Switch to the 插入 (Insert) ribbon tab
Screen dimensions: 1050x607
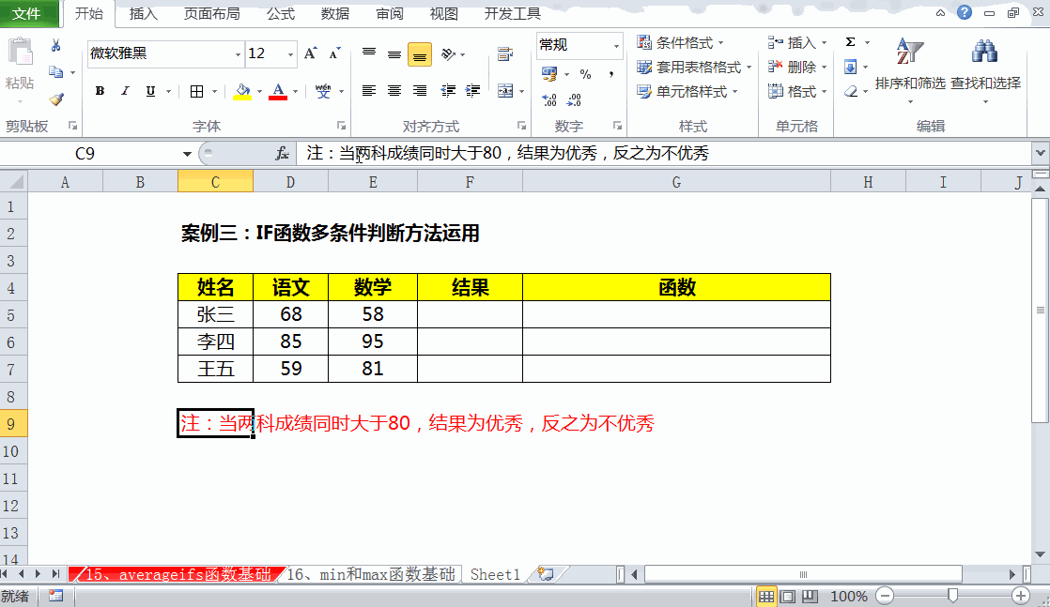[144, 13]
